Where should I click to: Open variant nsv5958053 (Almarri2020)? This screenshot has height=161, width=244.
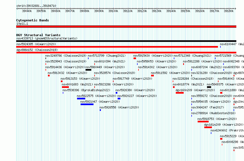coord(157,61)
